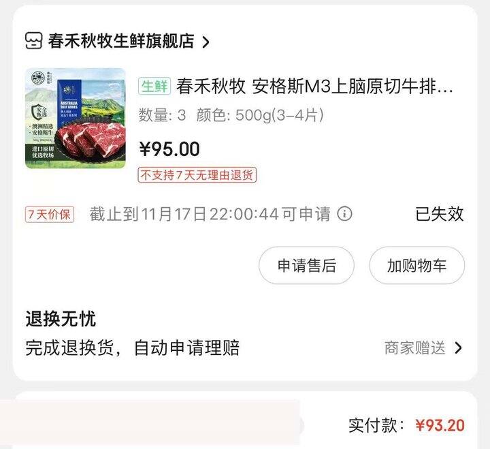Open the 商家赠送 details link
The image size is (490, 449).
(x=414, y=347)
